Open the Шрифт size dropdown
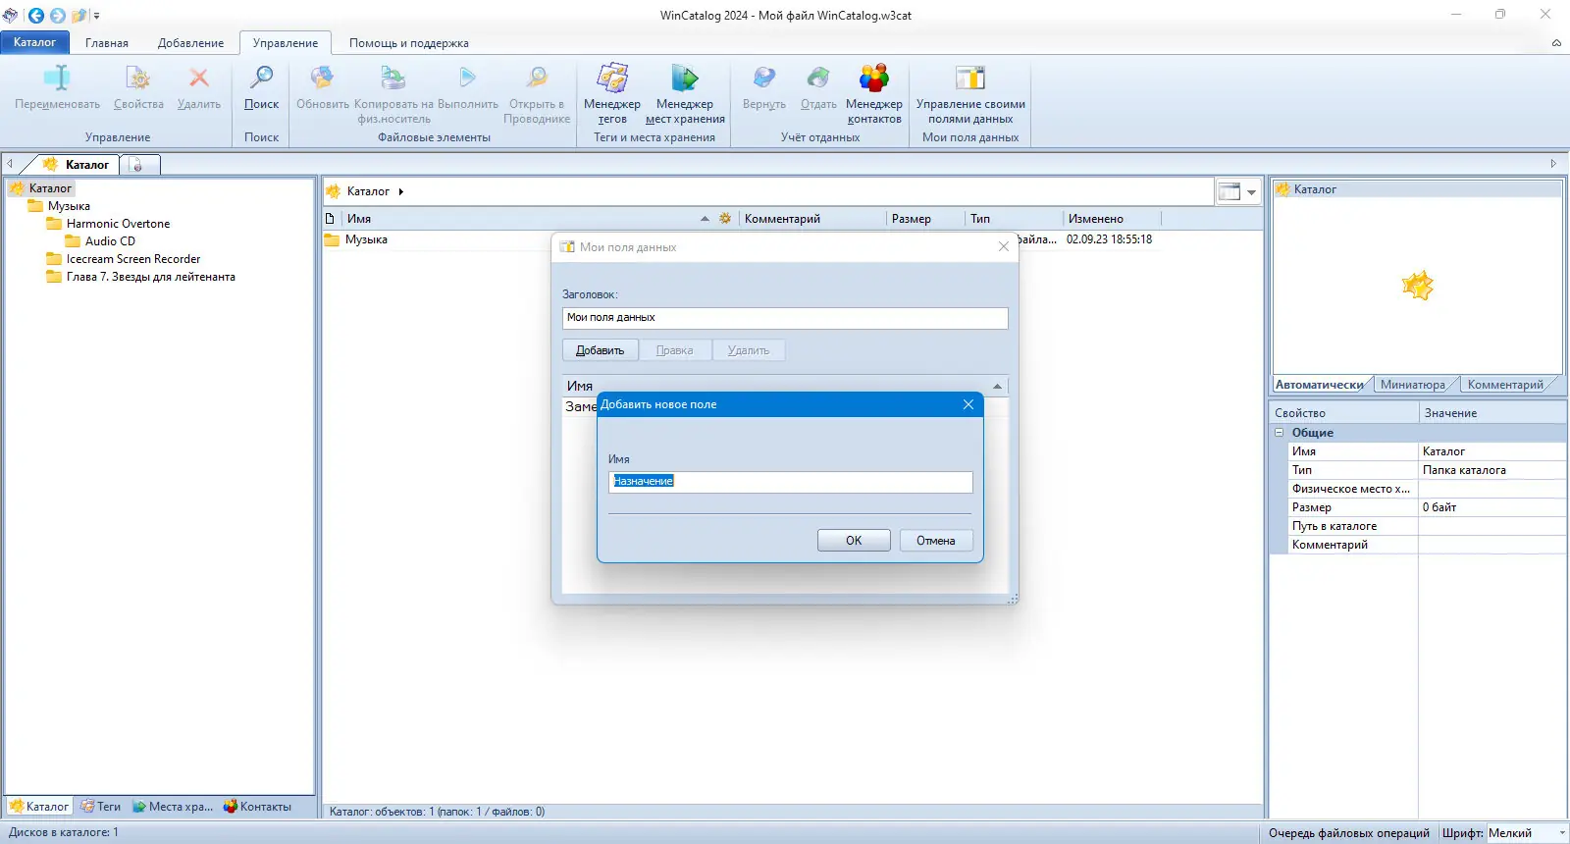The height and width of the screenshot is (844, 1570). [x=1562, y=833]
